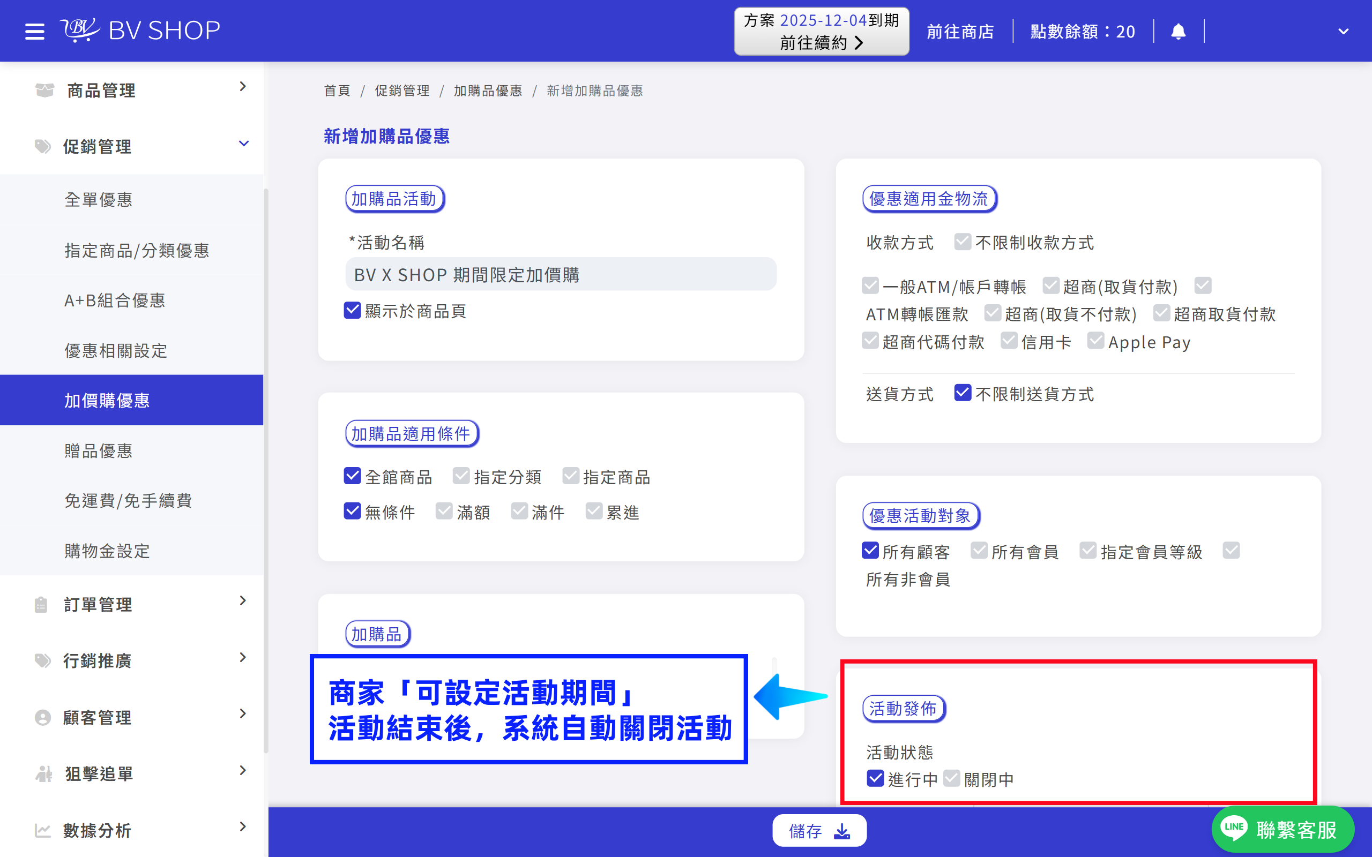This screenshot has width=1372, height=857.
Task: Click the 促銷管理 breadcrumb link
Action: (x=402, y=91)
